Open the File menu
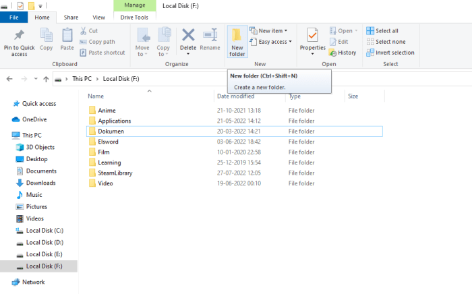This screenshot has width=472, height=294. click(x=14, y=18)
